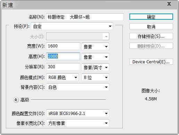Open the width unit dropdown 像素
This screenshot has height=135, width=179.
(x=95, y=46)
